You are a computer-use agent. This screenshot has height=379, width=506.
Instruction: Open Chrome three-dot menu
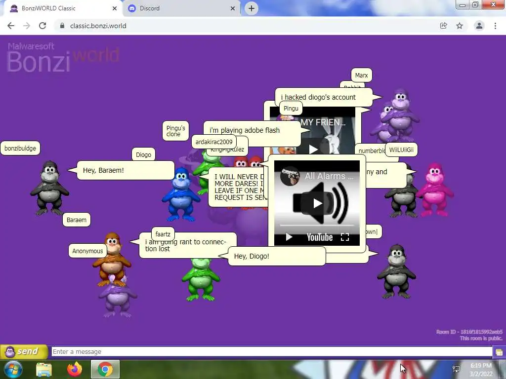(495, 26)
